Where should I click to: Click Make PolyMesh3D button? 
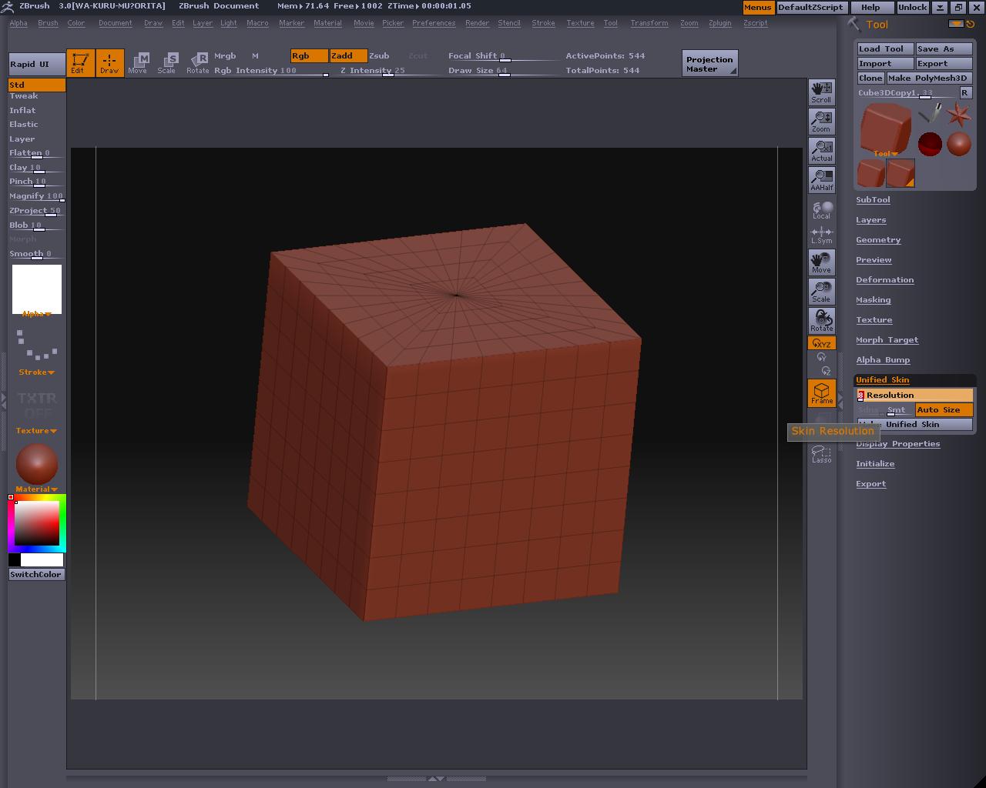[929, 78]
